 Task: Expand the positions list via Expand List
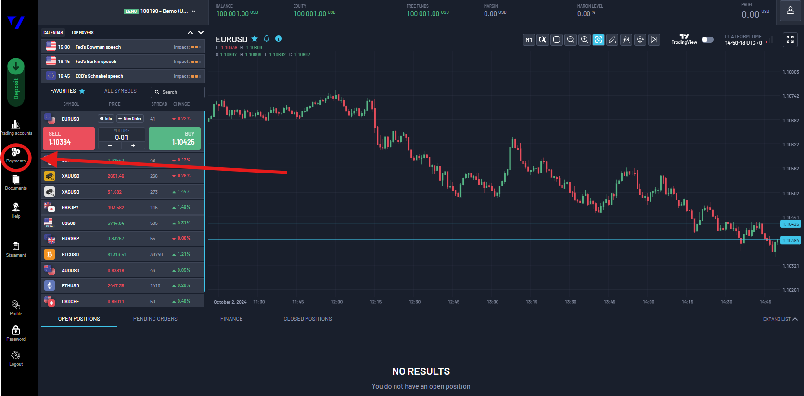780,319
